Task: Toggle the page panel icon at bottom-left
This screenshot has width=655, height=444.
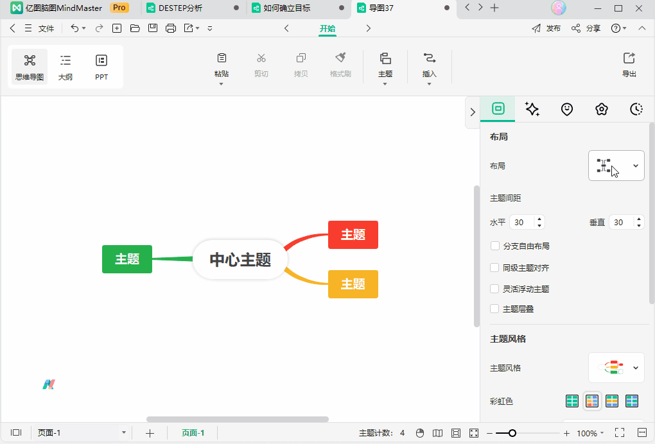Action: (x=16, y=432)
